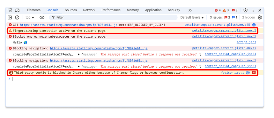This screenshot has height=118, width=274.
Task: Open the top JavaScript context dropdown
Action: coord(30,18)
